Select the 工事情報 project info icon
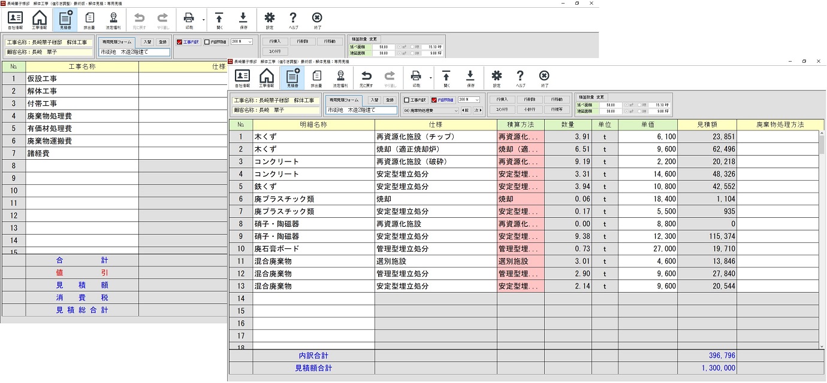The width and height of the screenshot is (827, 383). (x=267, y=77)
